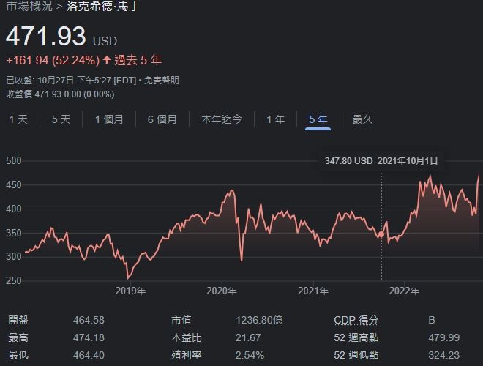The height and width of the screenshot is (366, 483).
Task: Click the 450 y-axis label
Action: (x=14, y=185)
